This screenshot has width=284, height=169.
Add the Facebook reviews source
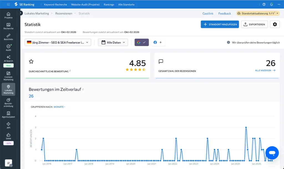(158, 42)
